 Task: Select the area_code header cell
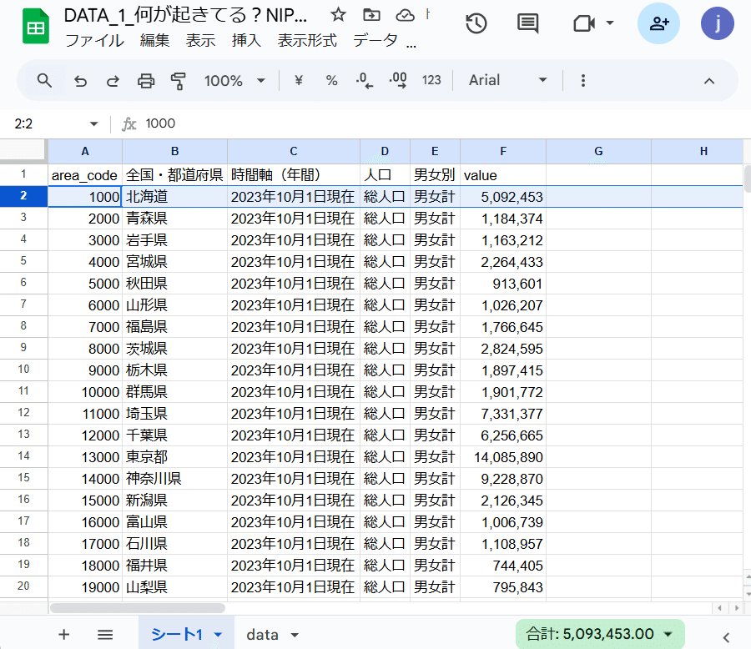click(85, 175)
